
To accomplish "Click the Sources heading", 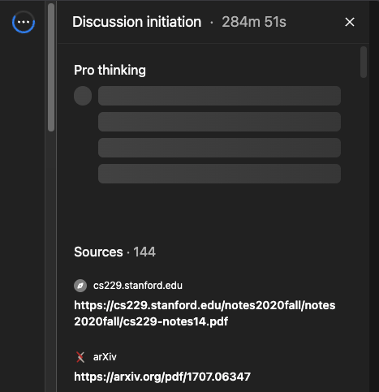I will click(x=98, y=252).
